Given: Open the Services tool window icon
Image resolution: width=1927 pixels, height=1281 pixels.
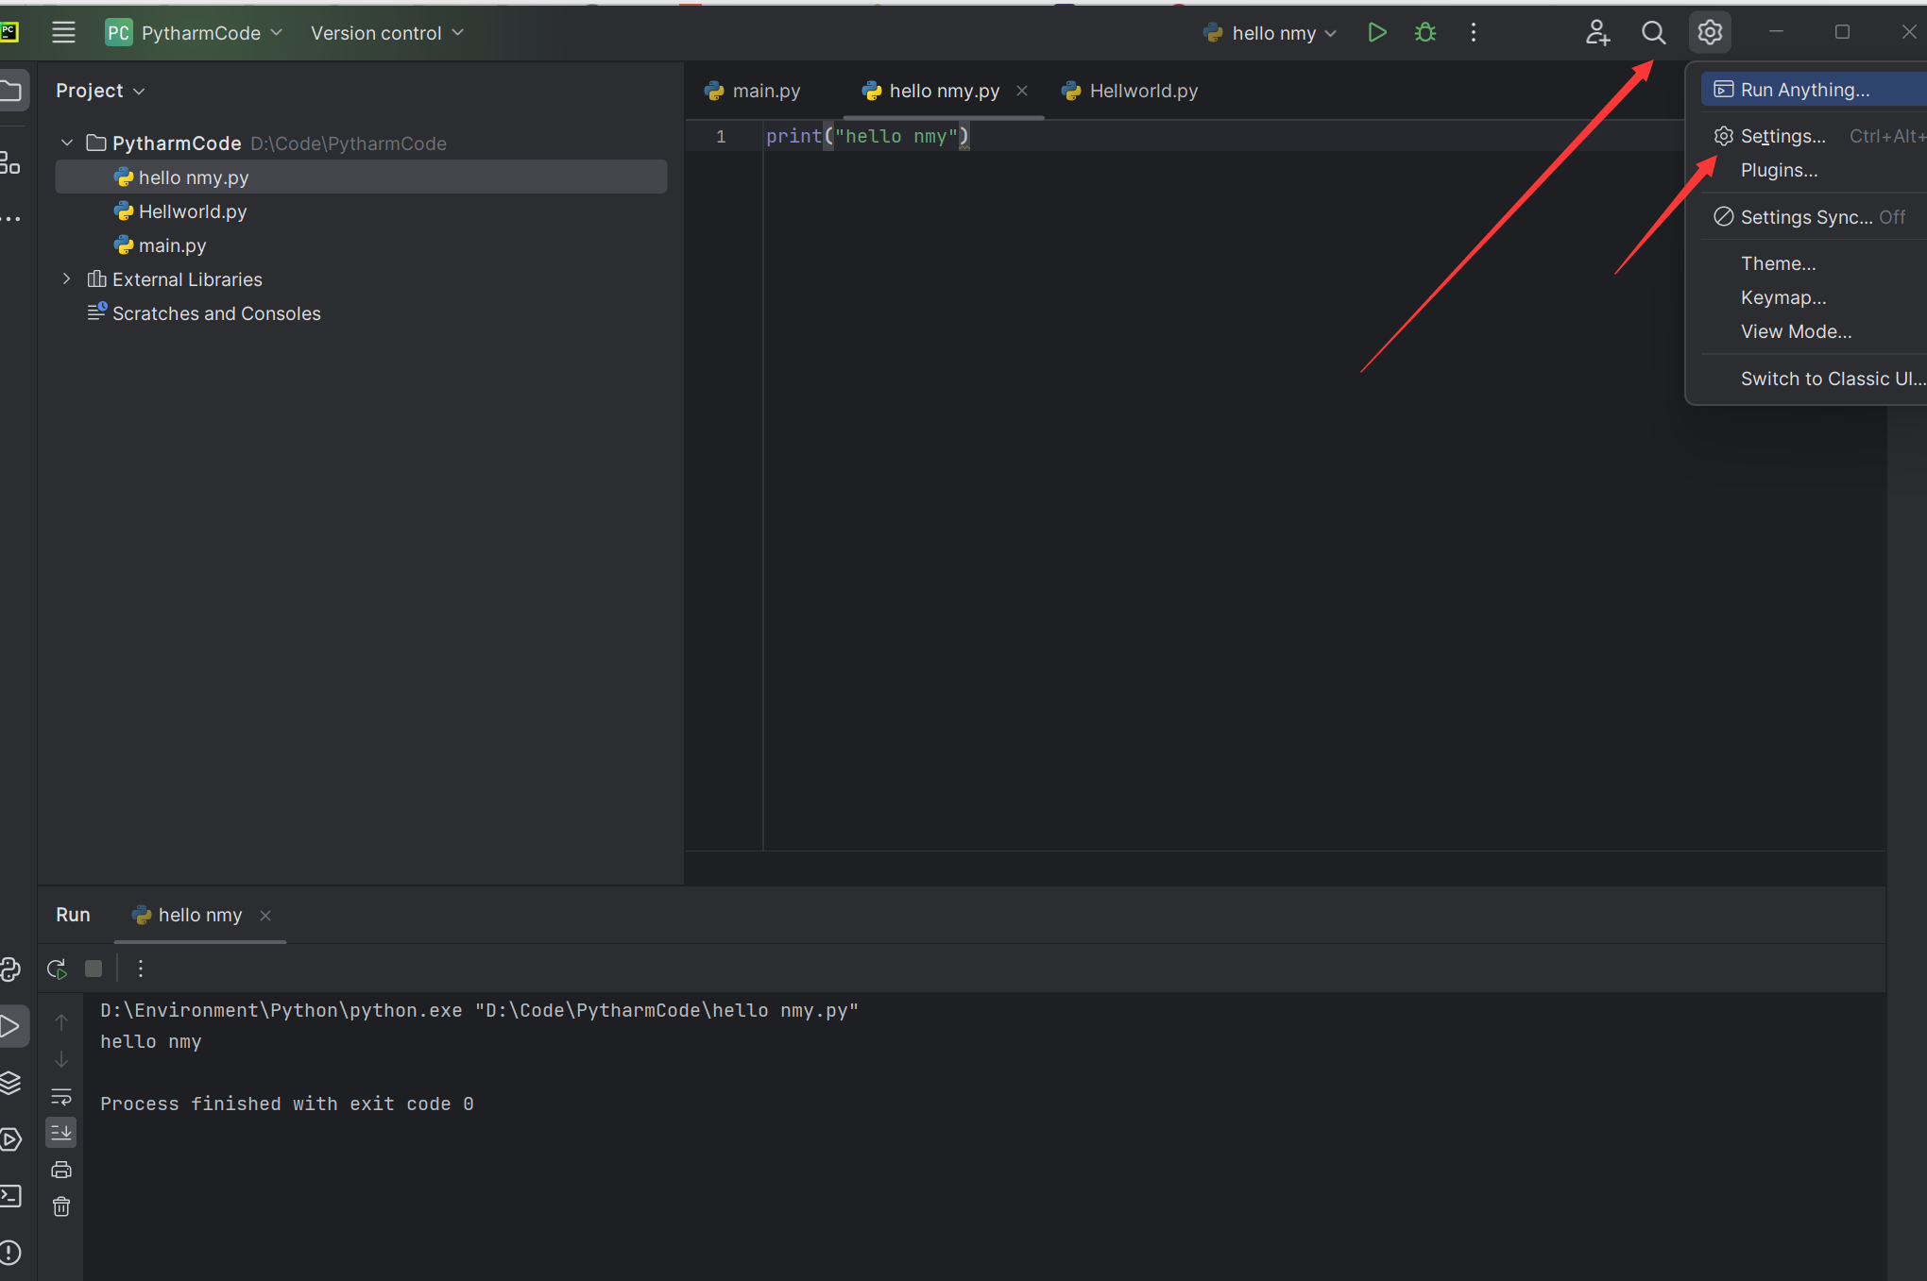Looking at the screenshot, I should pos(10,1139).
